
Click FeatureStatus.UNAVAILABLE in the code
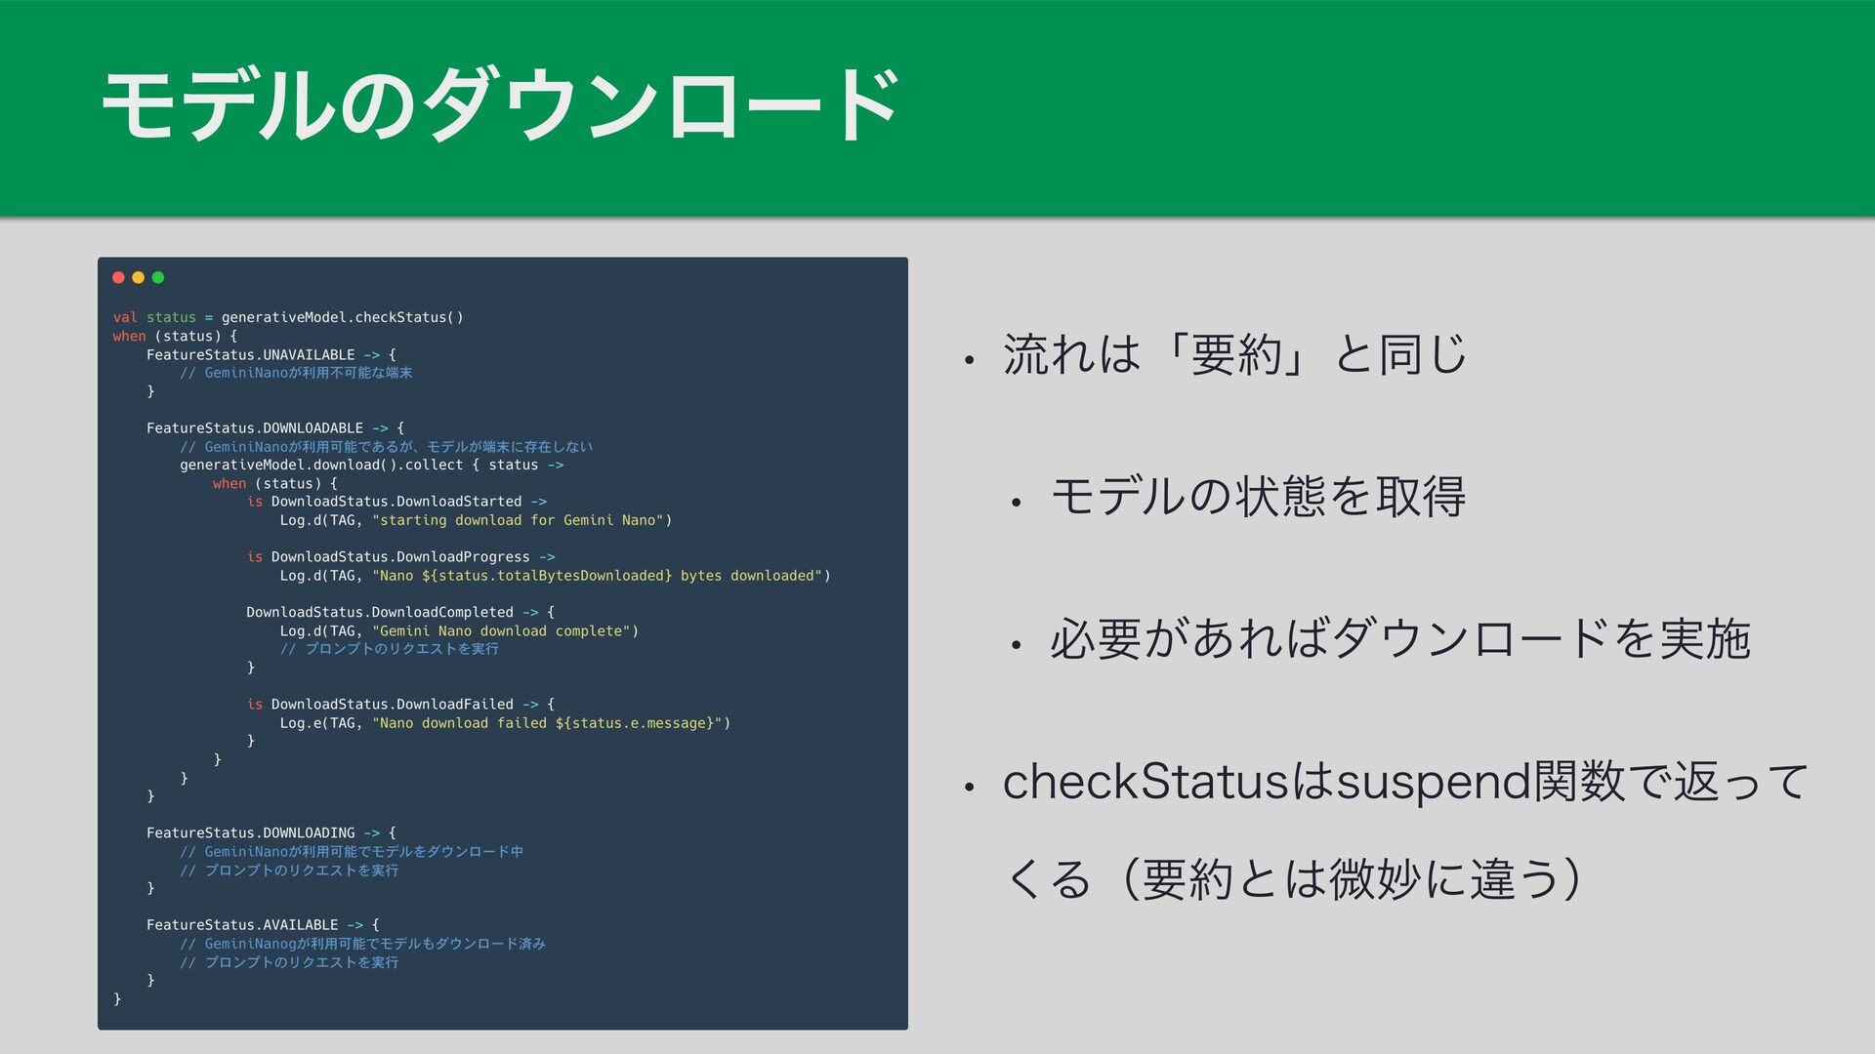[x=250, y=354]
